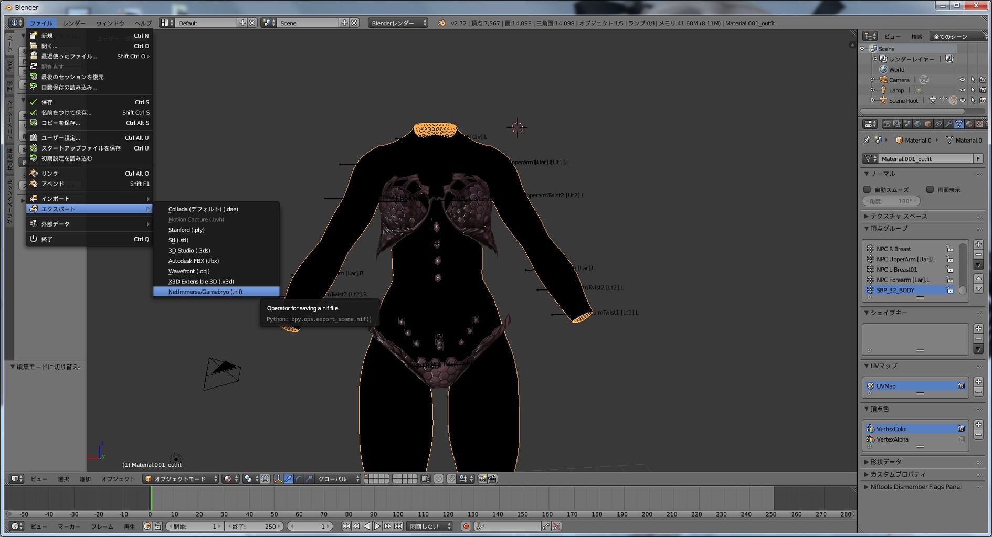Hide the Camera object with eye icon

(962, 80)
